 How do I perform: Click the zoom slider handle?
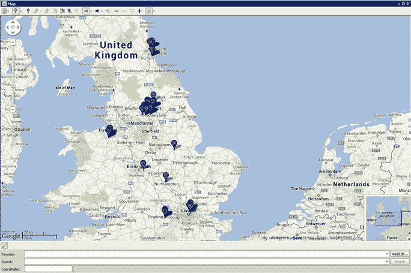click(x=13, y=86)
